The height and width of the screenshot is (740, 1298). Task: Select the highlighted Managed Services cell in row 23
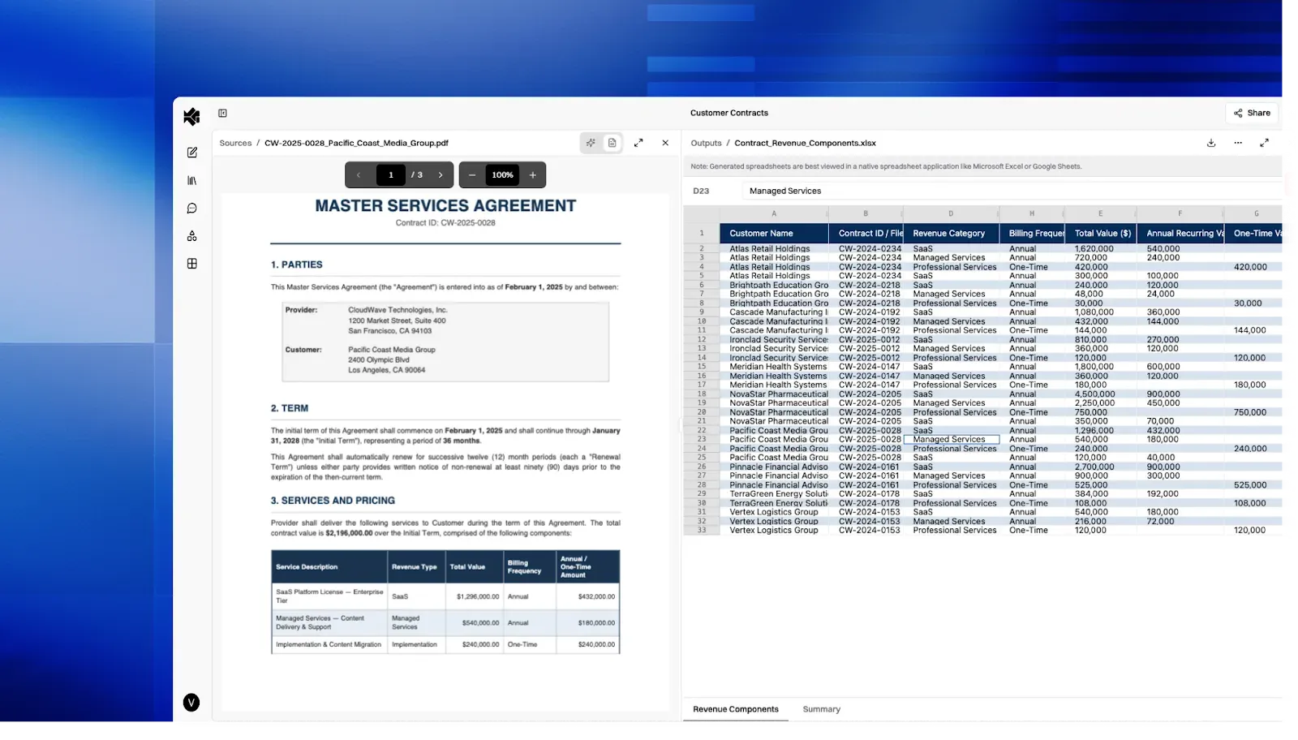point(951,440)
